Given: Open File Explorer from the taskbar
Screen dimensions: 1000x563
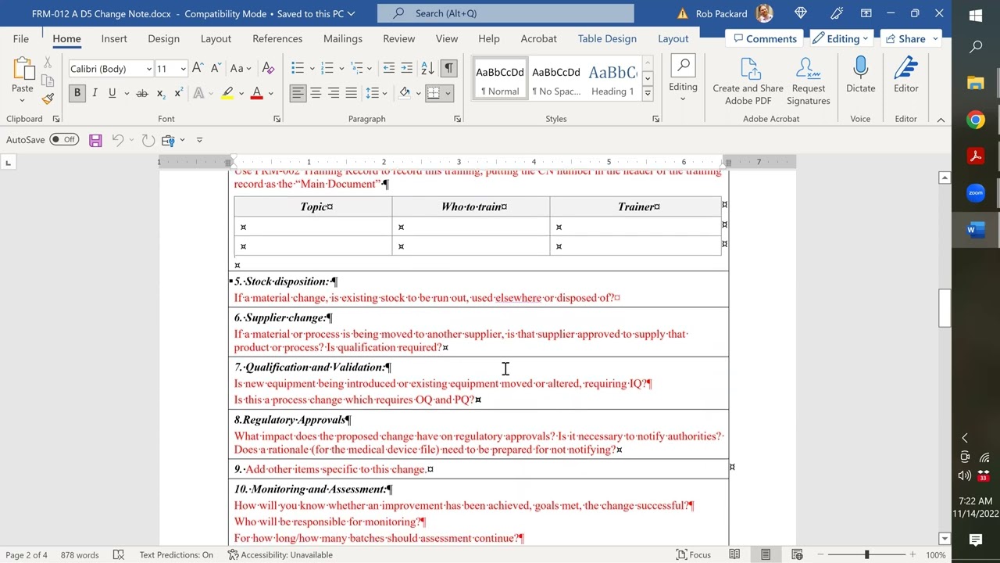Looking at the screenshot, I should (x=975, y=83).
